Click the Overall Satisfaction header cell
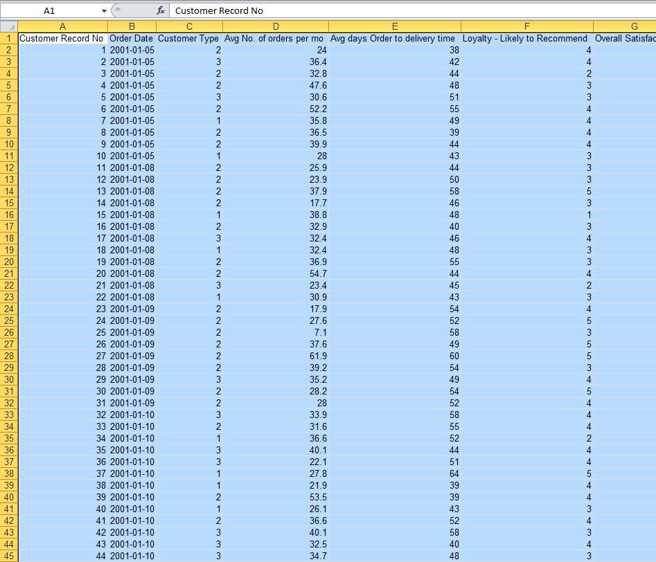The width and height of the screenshot is (656, 562). pyautogui.click(x=625, y=38)
